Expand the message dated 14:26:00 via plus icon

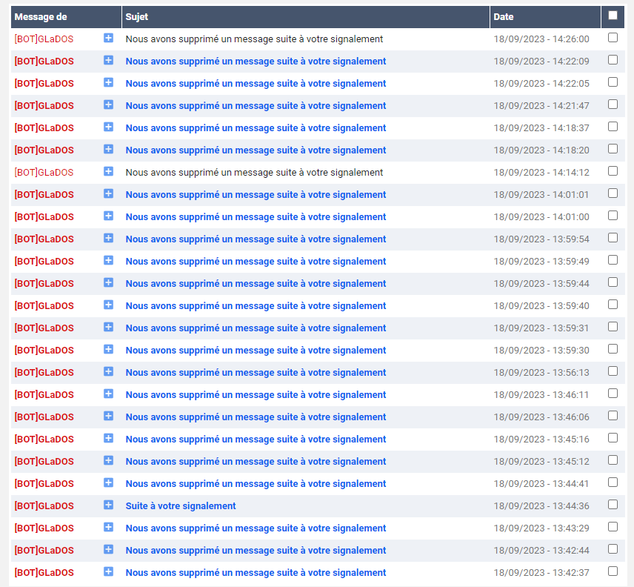108,38
